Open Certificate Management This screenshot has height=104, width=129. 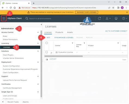pyautogui.click(x=12, y=88)
